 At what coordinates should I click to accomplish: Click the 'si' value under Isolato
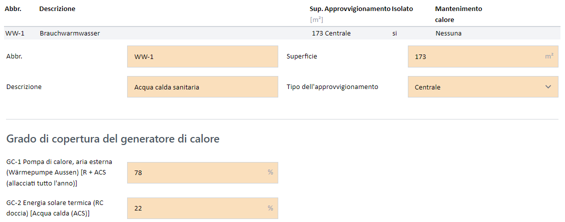pos(395,33)
